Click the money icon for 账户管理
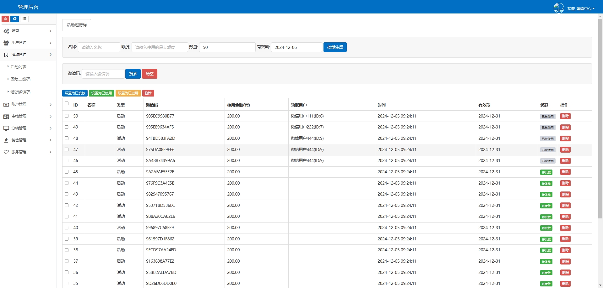 pyautogui.click(x=6, y=104)
